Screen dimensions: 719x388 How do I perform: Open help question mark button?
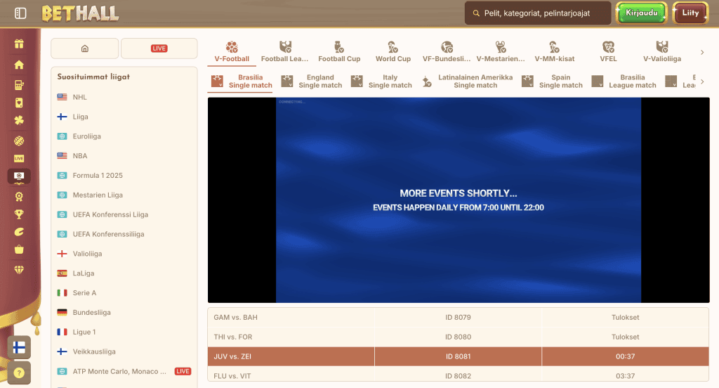[19, 373]
